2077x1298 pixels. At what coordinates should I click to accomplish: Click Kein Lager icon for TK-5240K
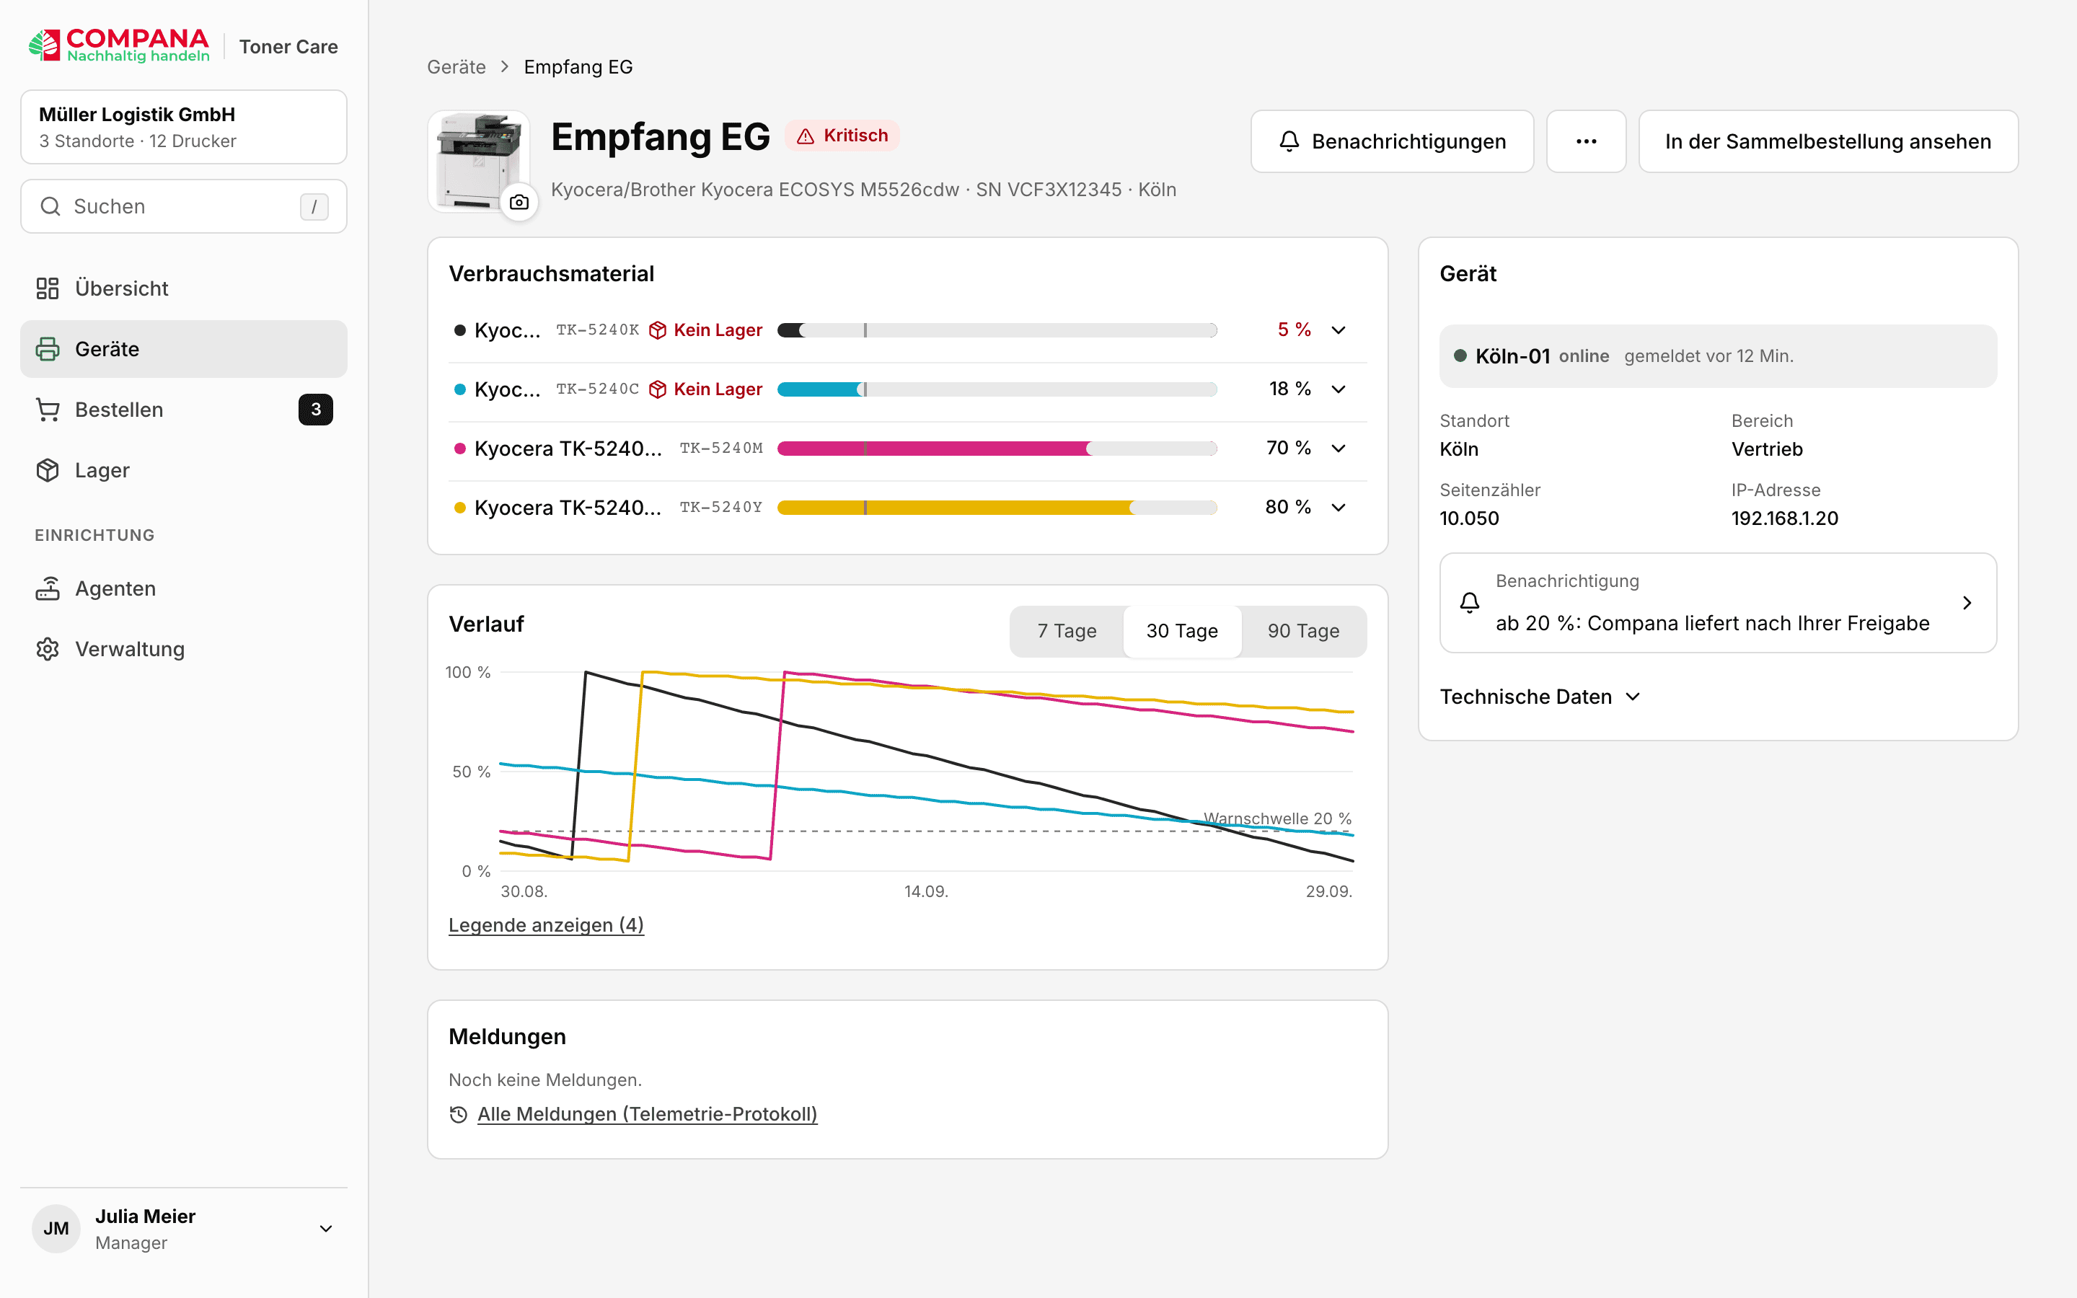(658, 330)
